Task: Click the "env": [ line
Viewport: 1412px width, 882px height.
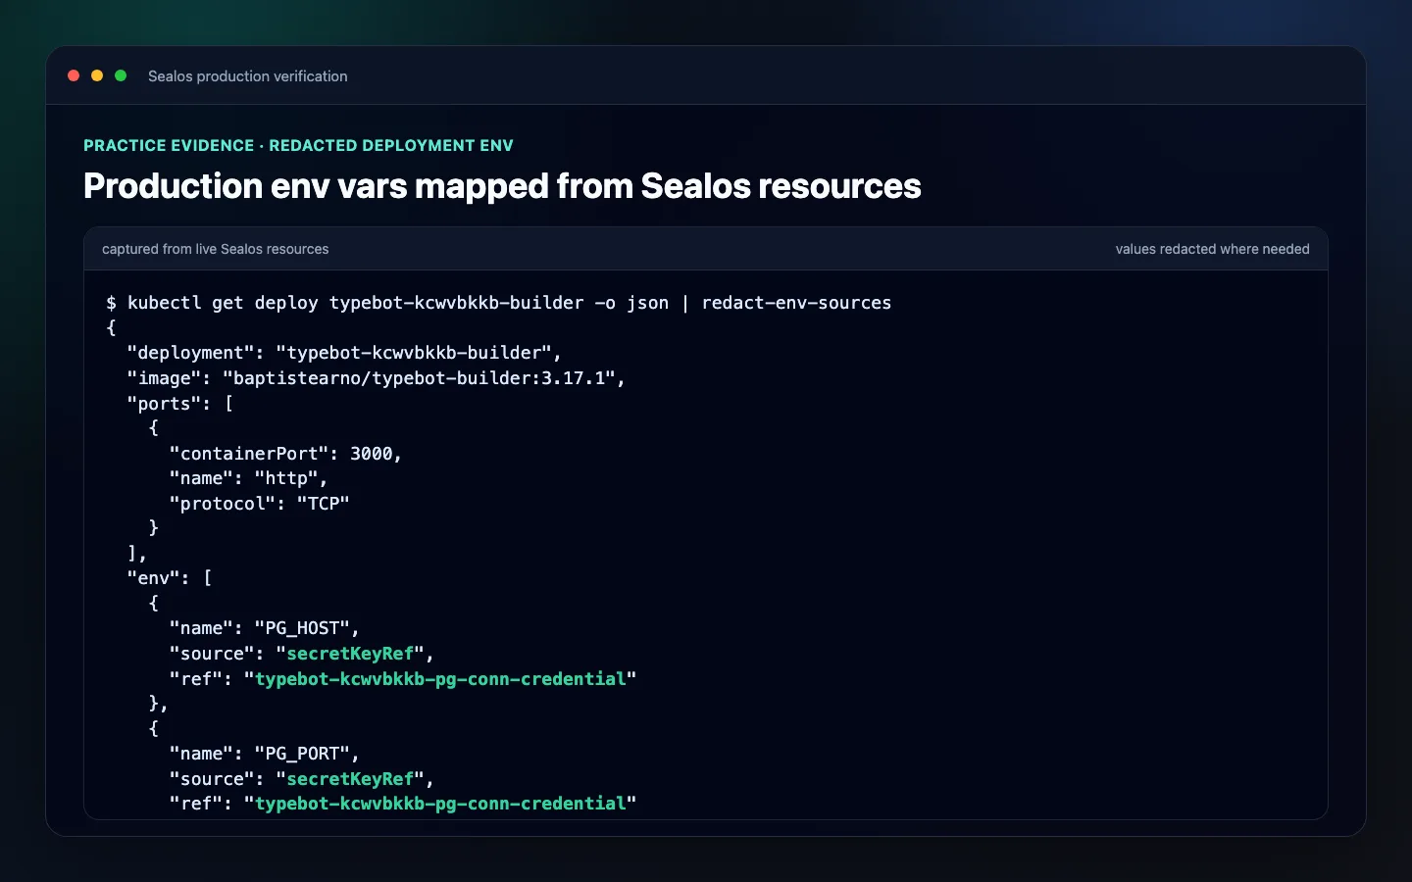Action: (170, 578)
